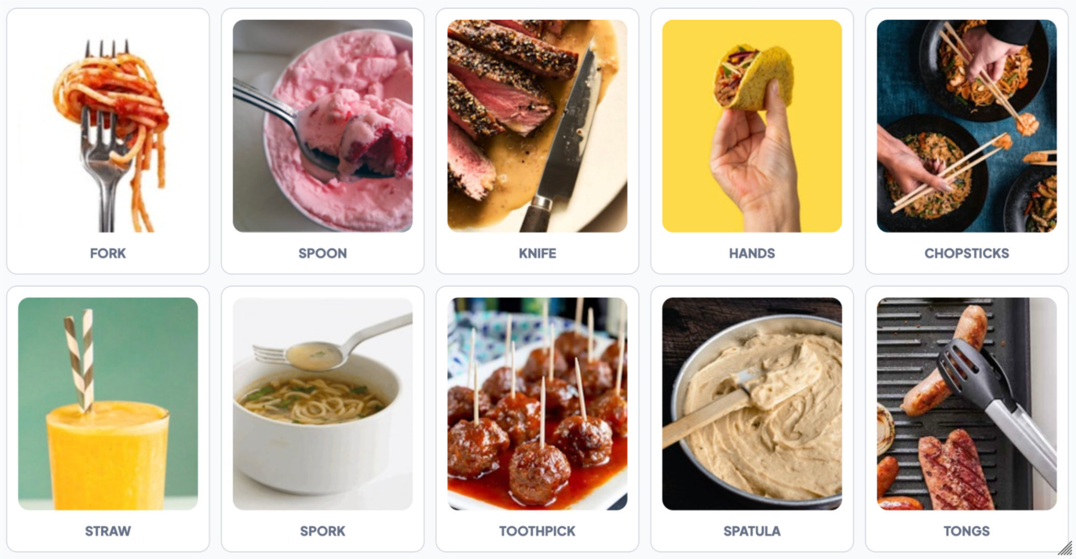1076x559 pixels.
Task: Click the STRAW label text
Action: pyautogui.click(x=108, y=531)
